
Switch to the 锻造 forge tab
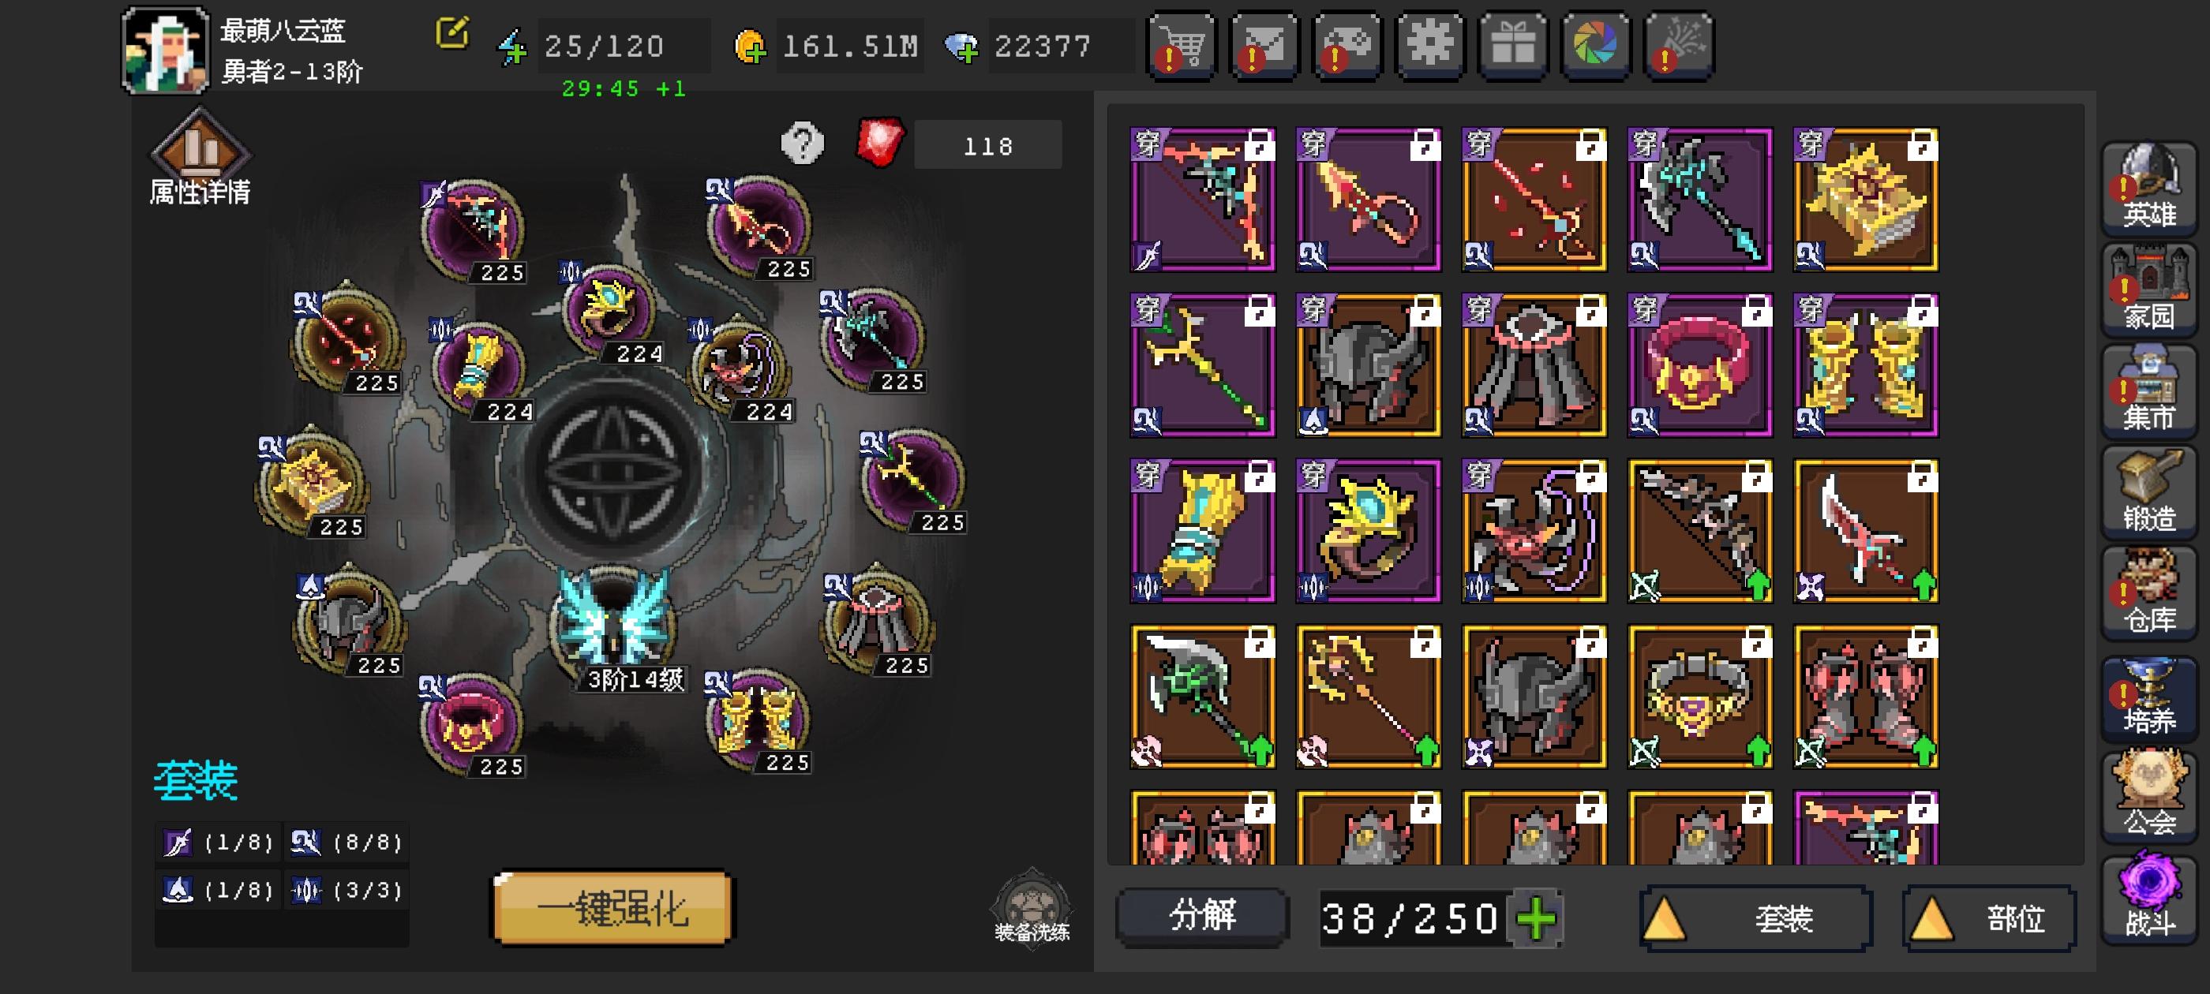coord(2148,491)
